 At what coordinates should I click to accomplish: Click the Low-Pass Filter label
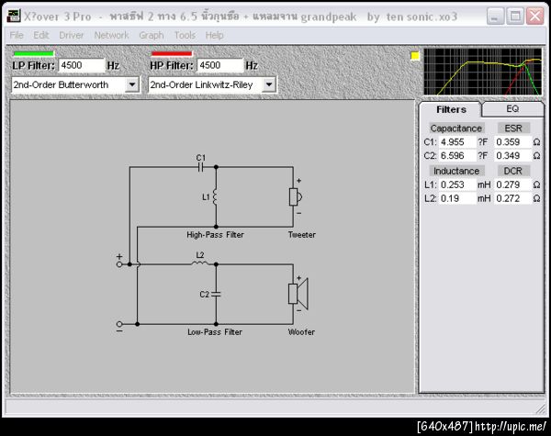[215, 332]
